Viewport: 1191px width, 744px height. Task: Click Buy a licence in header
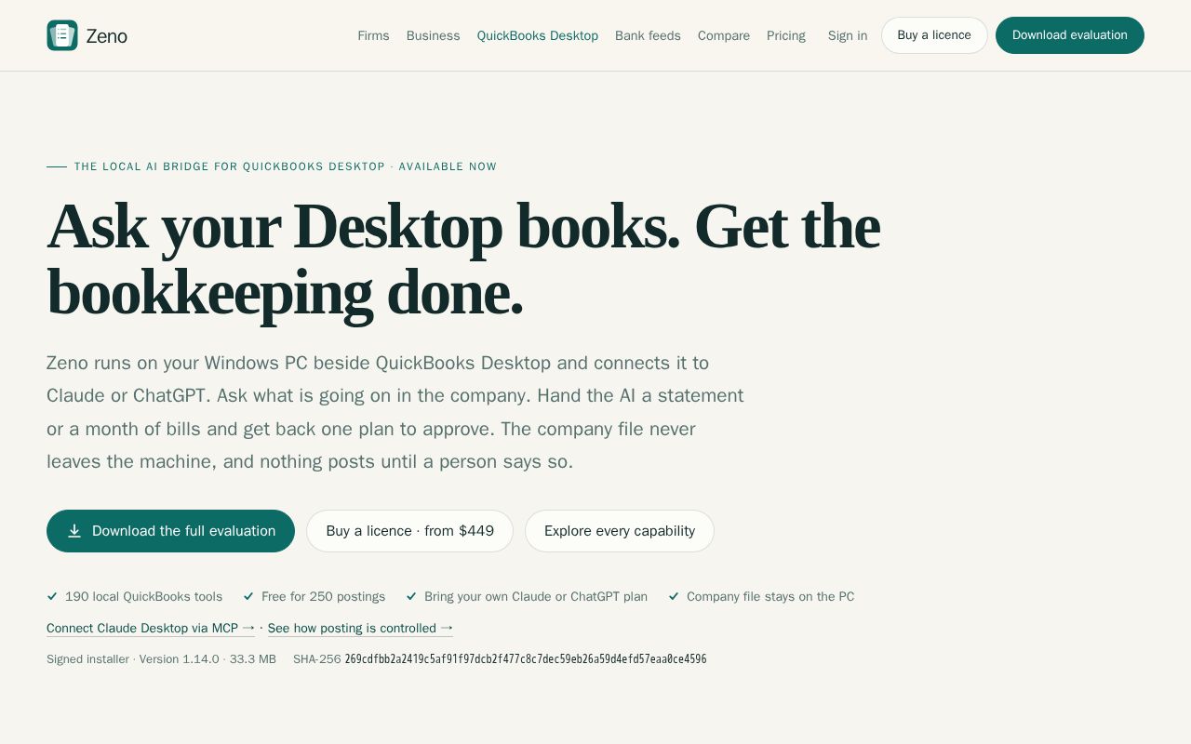(x=934, y=35)
